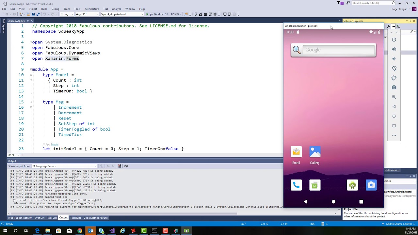Screen dimensions: 418x235
Task: Click Save All in Visual Studio toolbar
Action: [38, 14]
